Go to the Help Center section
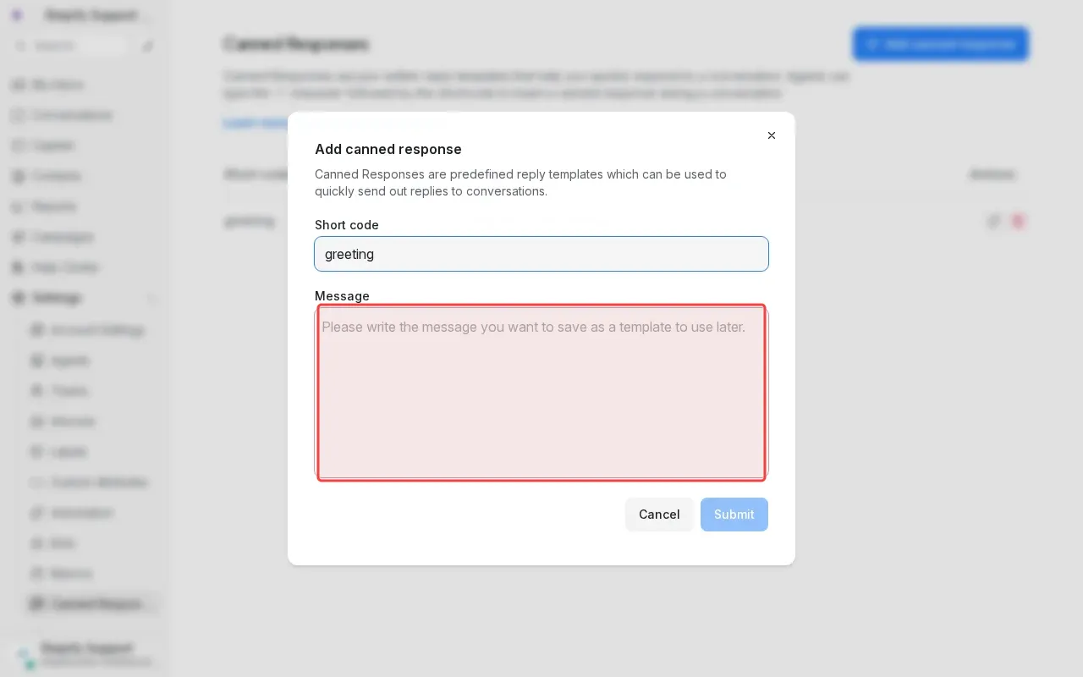The width and height of the screenshot is (1083, 677). 64,267
